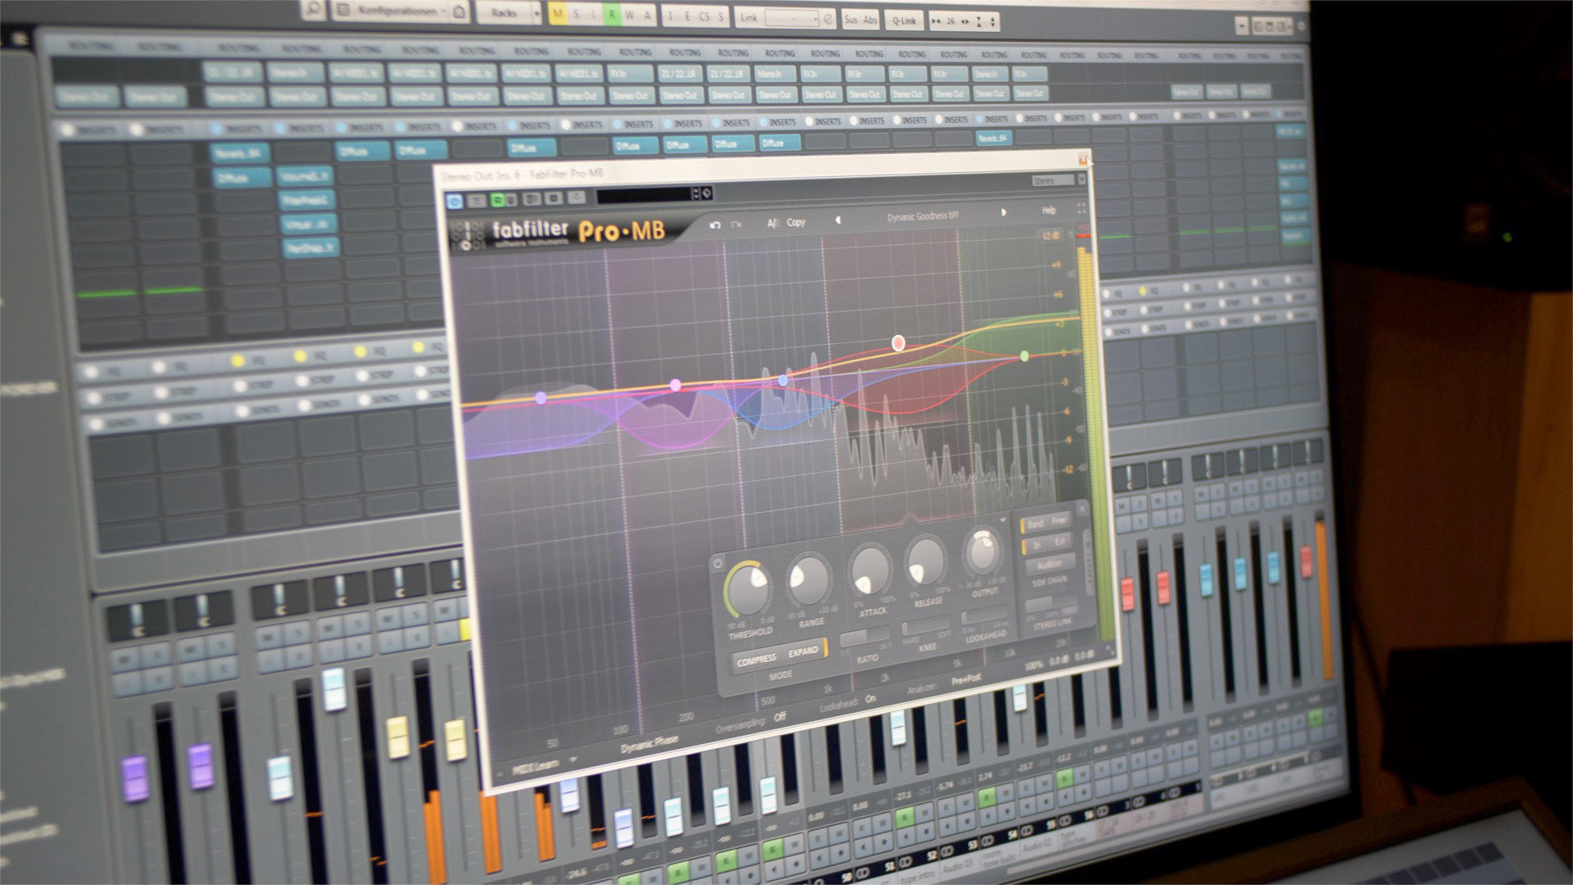Click the plugin header snapshot icon
The width and height of the screenshot is (1573, 885).
(554, 197)
